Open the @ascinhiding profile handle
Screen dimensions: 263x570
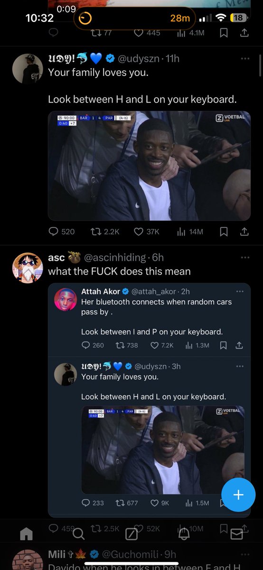(115, 257)
